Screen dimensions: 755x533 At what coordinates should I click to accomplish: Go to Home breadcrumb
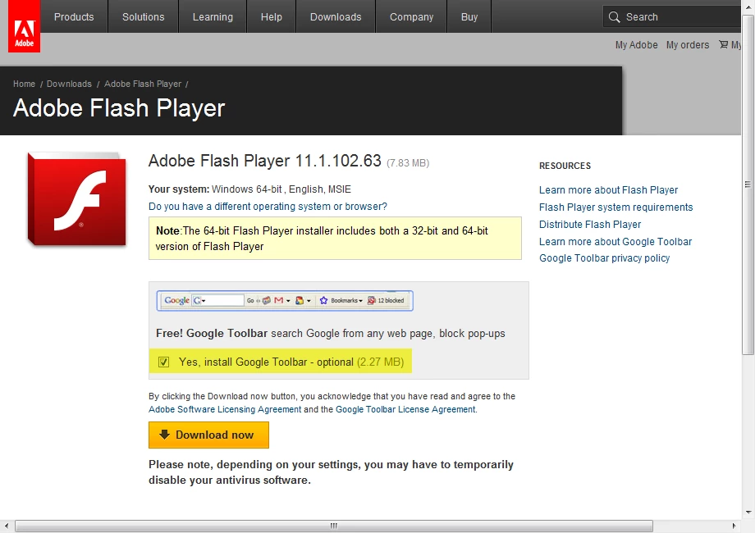[24, 84]
